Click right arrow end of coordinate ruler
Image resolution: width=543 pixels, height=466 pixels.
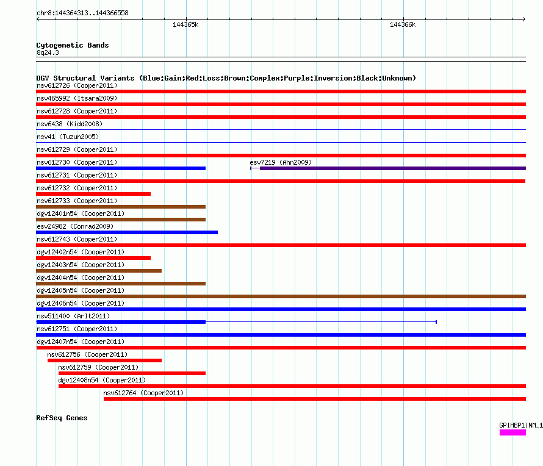pos(524,19)
